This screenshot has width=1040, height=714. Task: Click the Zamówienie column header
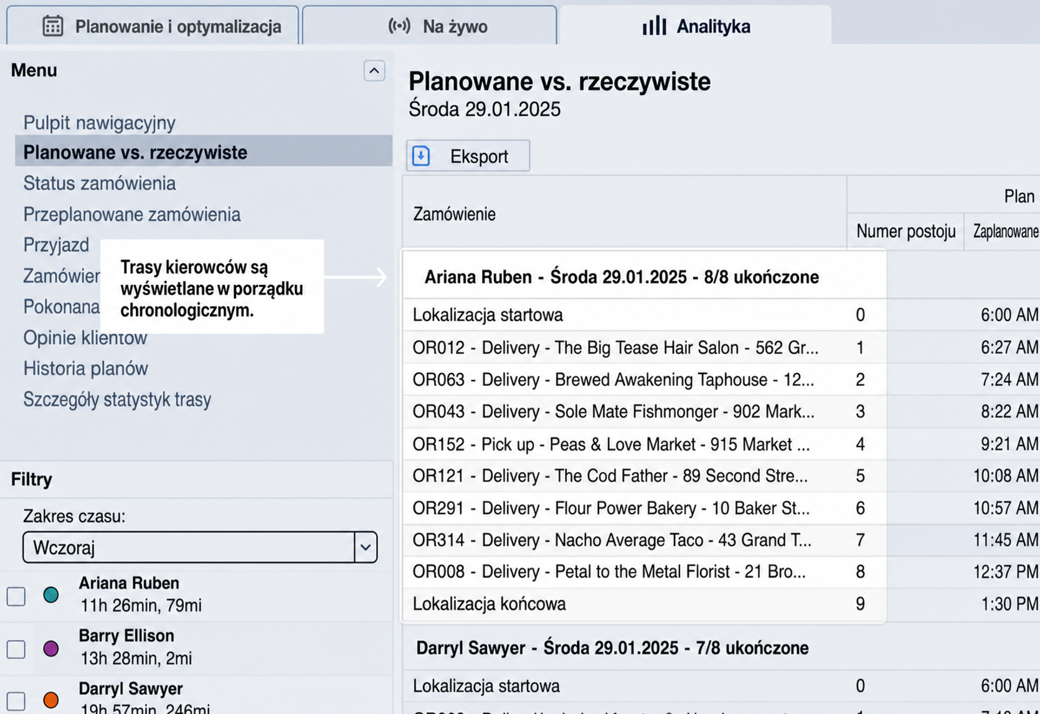click(x=455, y=214)
